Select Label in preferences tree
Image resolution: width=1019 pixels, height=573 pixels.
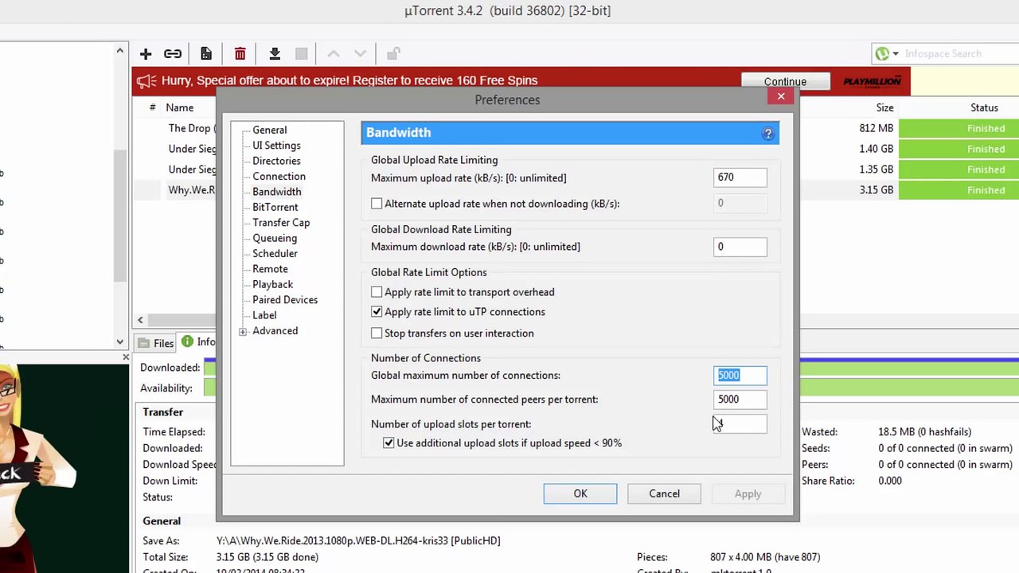264,315
